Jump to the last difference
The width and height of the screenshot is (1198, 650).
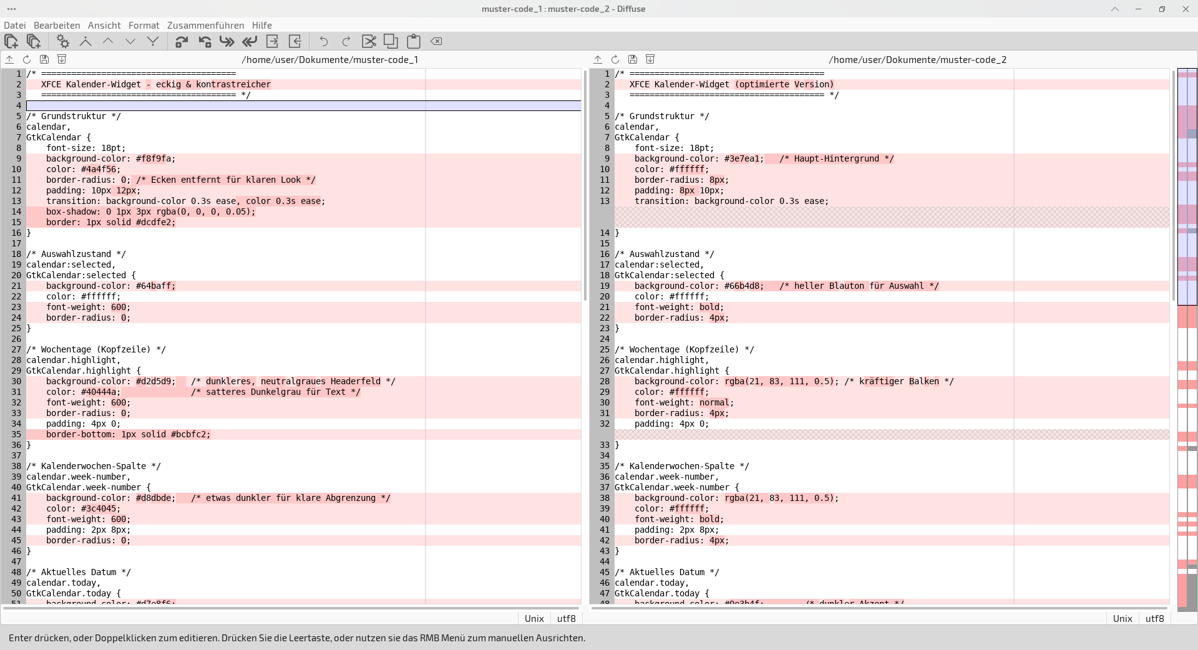pos(153,41)
